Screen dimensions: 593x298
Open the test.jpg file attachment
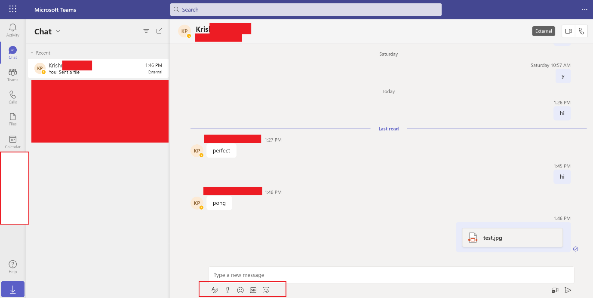point(512,237)
